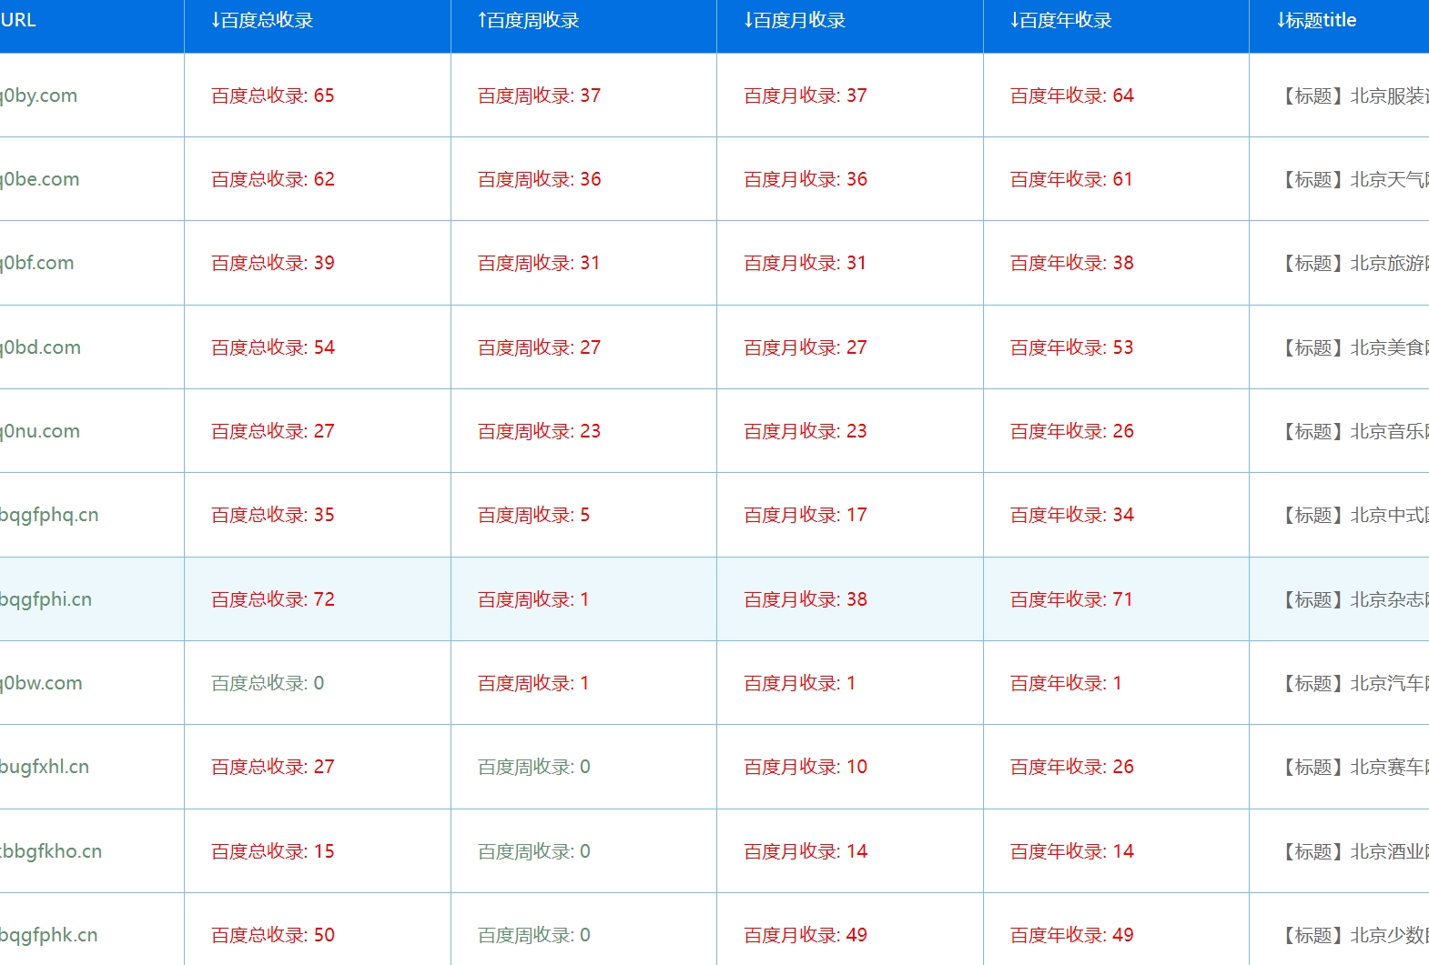Open the bqgfphk.cn URL link
1429x965 pixels.
tap(49, 935)
